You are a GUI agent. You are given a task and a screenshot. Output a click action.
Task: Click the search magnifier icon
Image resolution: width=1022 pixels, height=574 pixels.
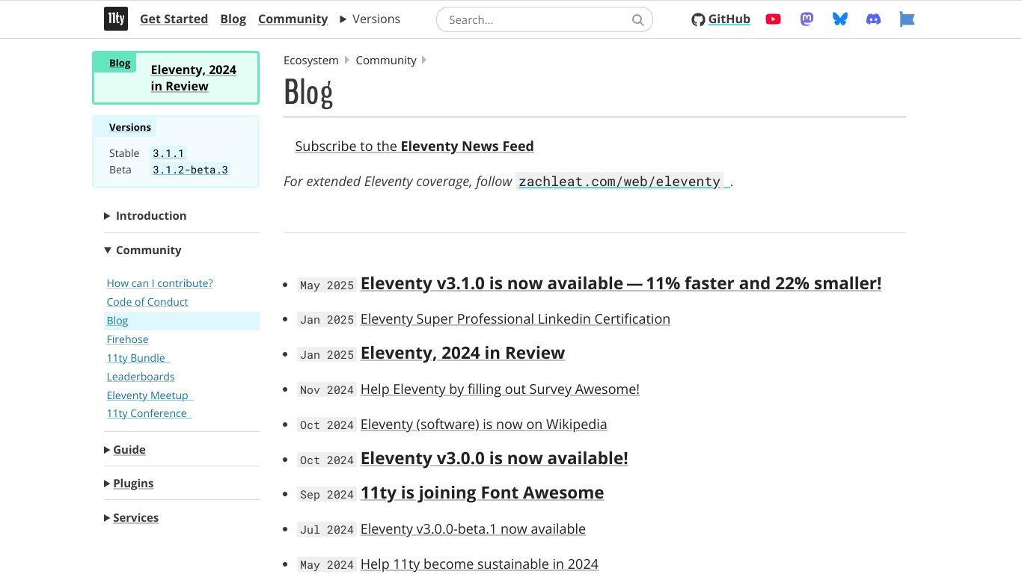coord(637,20)
